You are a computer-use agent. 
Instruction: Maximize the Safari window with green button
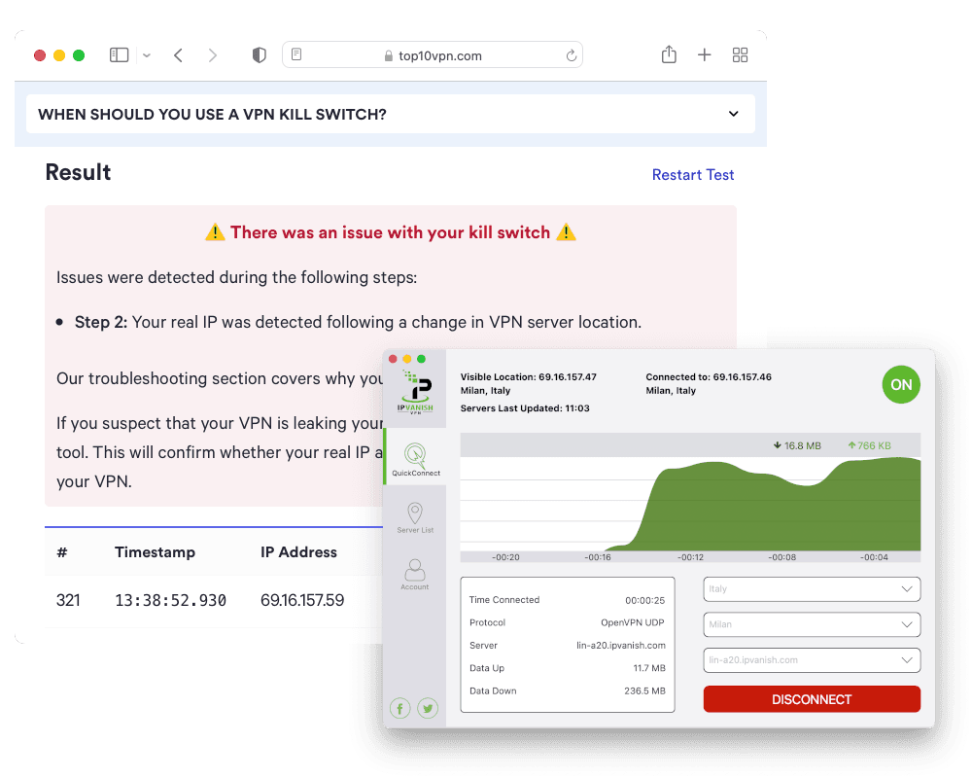click(x=79, y=55)
